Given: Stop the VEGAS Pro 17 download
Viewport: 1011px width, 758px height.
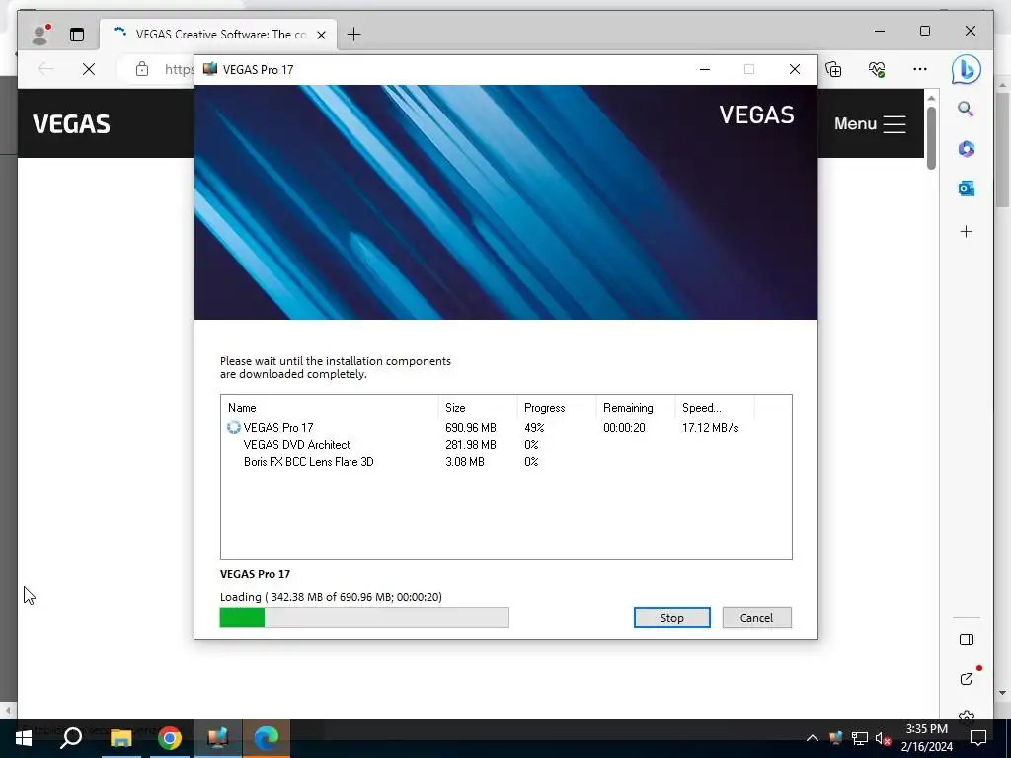Looking at the screenshot, I should coord(671,618).
